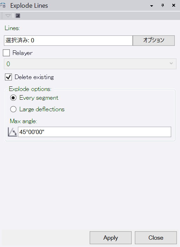Click the Max angle input field
The image size is (180, 247).
(95, 132)
